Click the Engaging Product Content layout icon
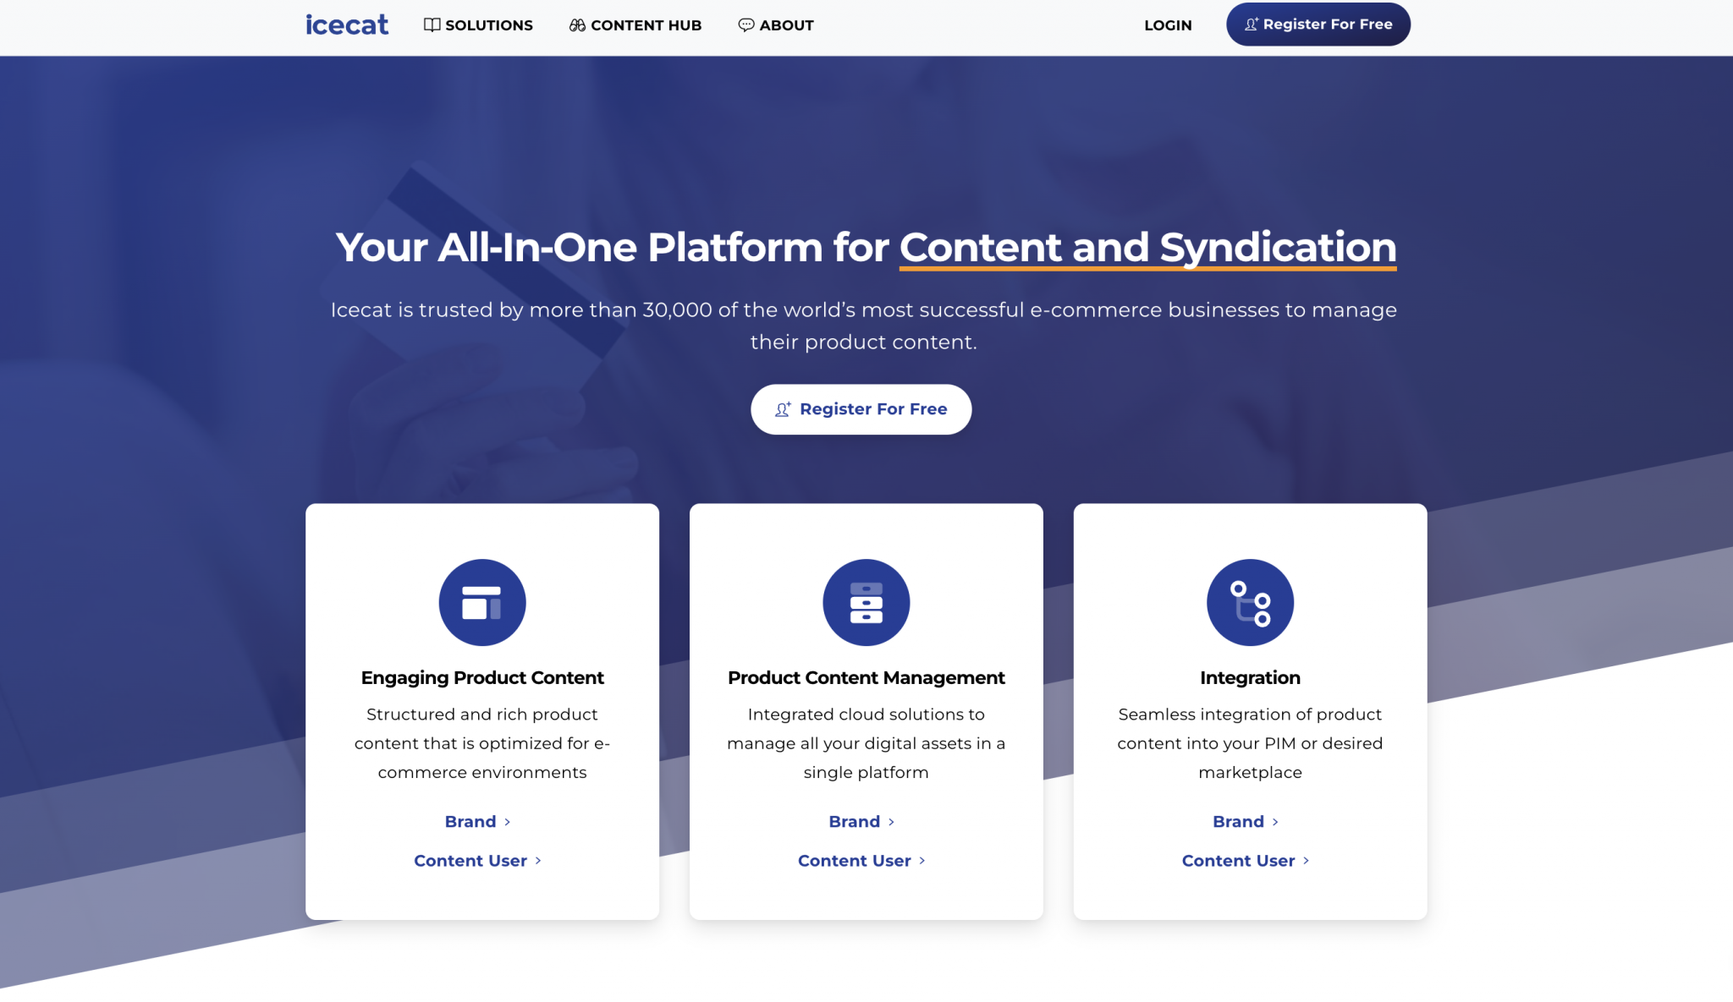The image size is (1733, 1002). 482,602
